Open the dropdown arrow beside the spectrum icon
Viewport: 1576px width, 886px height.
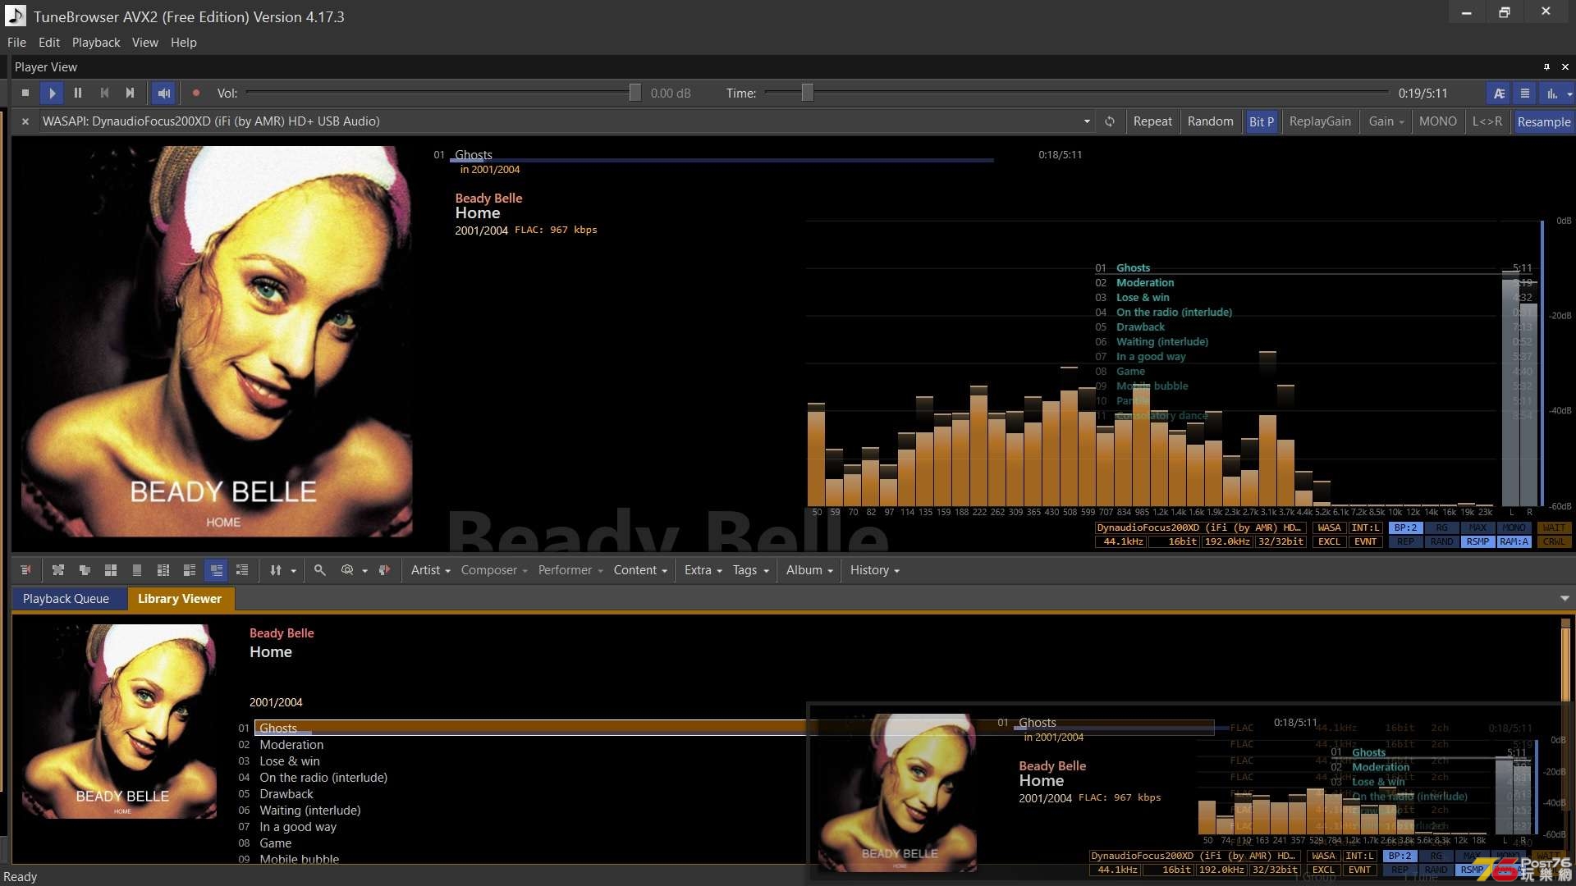point(1569,94)
